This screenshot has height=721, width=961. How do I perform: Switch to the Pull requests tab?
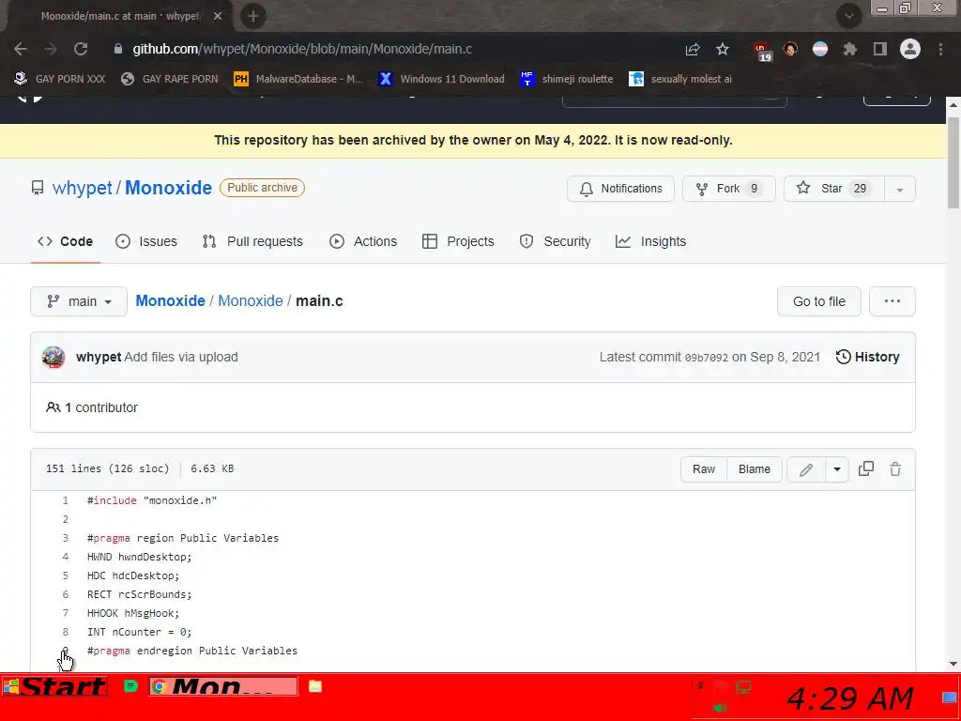252,241
